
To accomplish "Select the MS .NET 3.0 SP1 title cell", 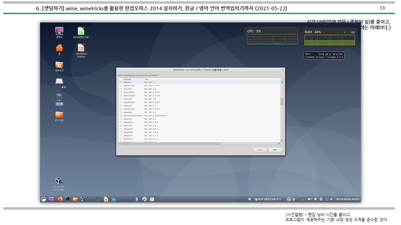I will pos(152,102).
